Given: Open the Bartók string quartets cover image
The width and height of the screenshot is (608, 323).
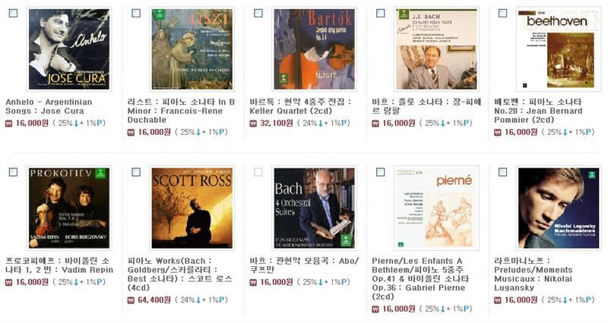Looking at the screenshot, I should 314,49.
